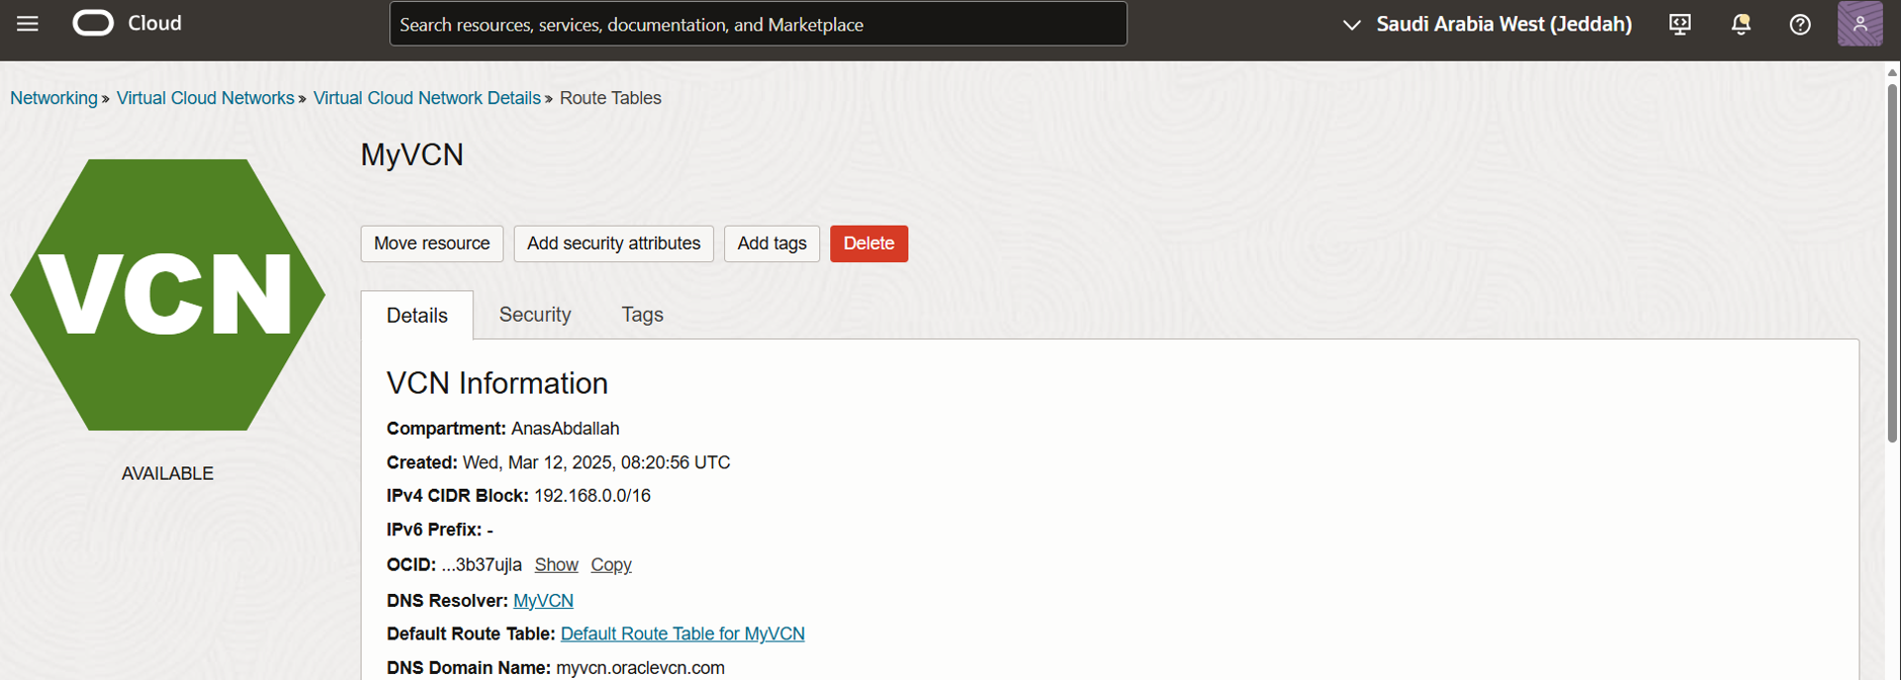Click the Route Tables breadcrumb text
This screenshot has height=680, width=1901.
(x=610, y=98)
